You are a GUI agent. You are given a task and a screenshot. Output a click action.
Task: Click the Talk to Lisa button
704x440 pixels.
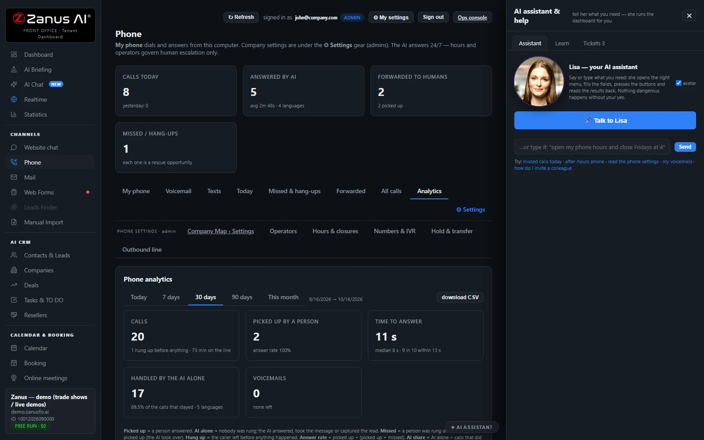click(x=605, y=120)
